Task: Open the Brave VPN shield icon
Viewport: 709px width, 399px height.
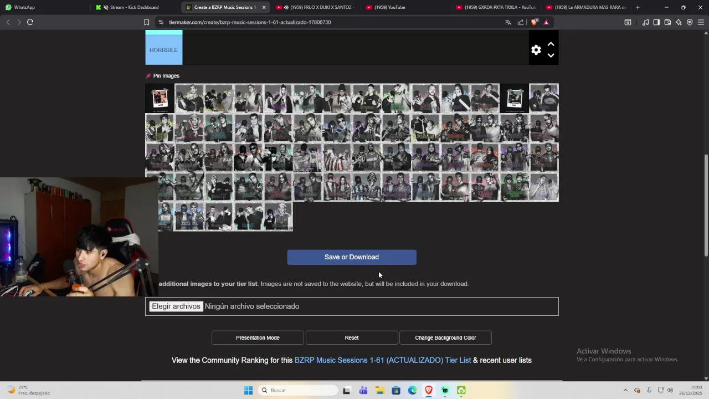Action: 690,22
